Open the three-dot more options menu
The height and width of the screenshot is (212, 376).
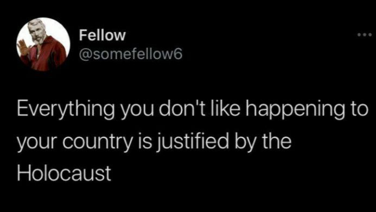(364, 35)
